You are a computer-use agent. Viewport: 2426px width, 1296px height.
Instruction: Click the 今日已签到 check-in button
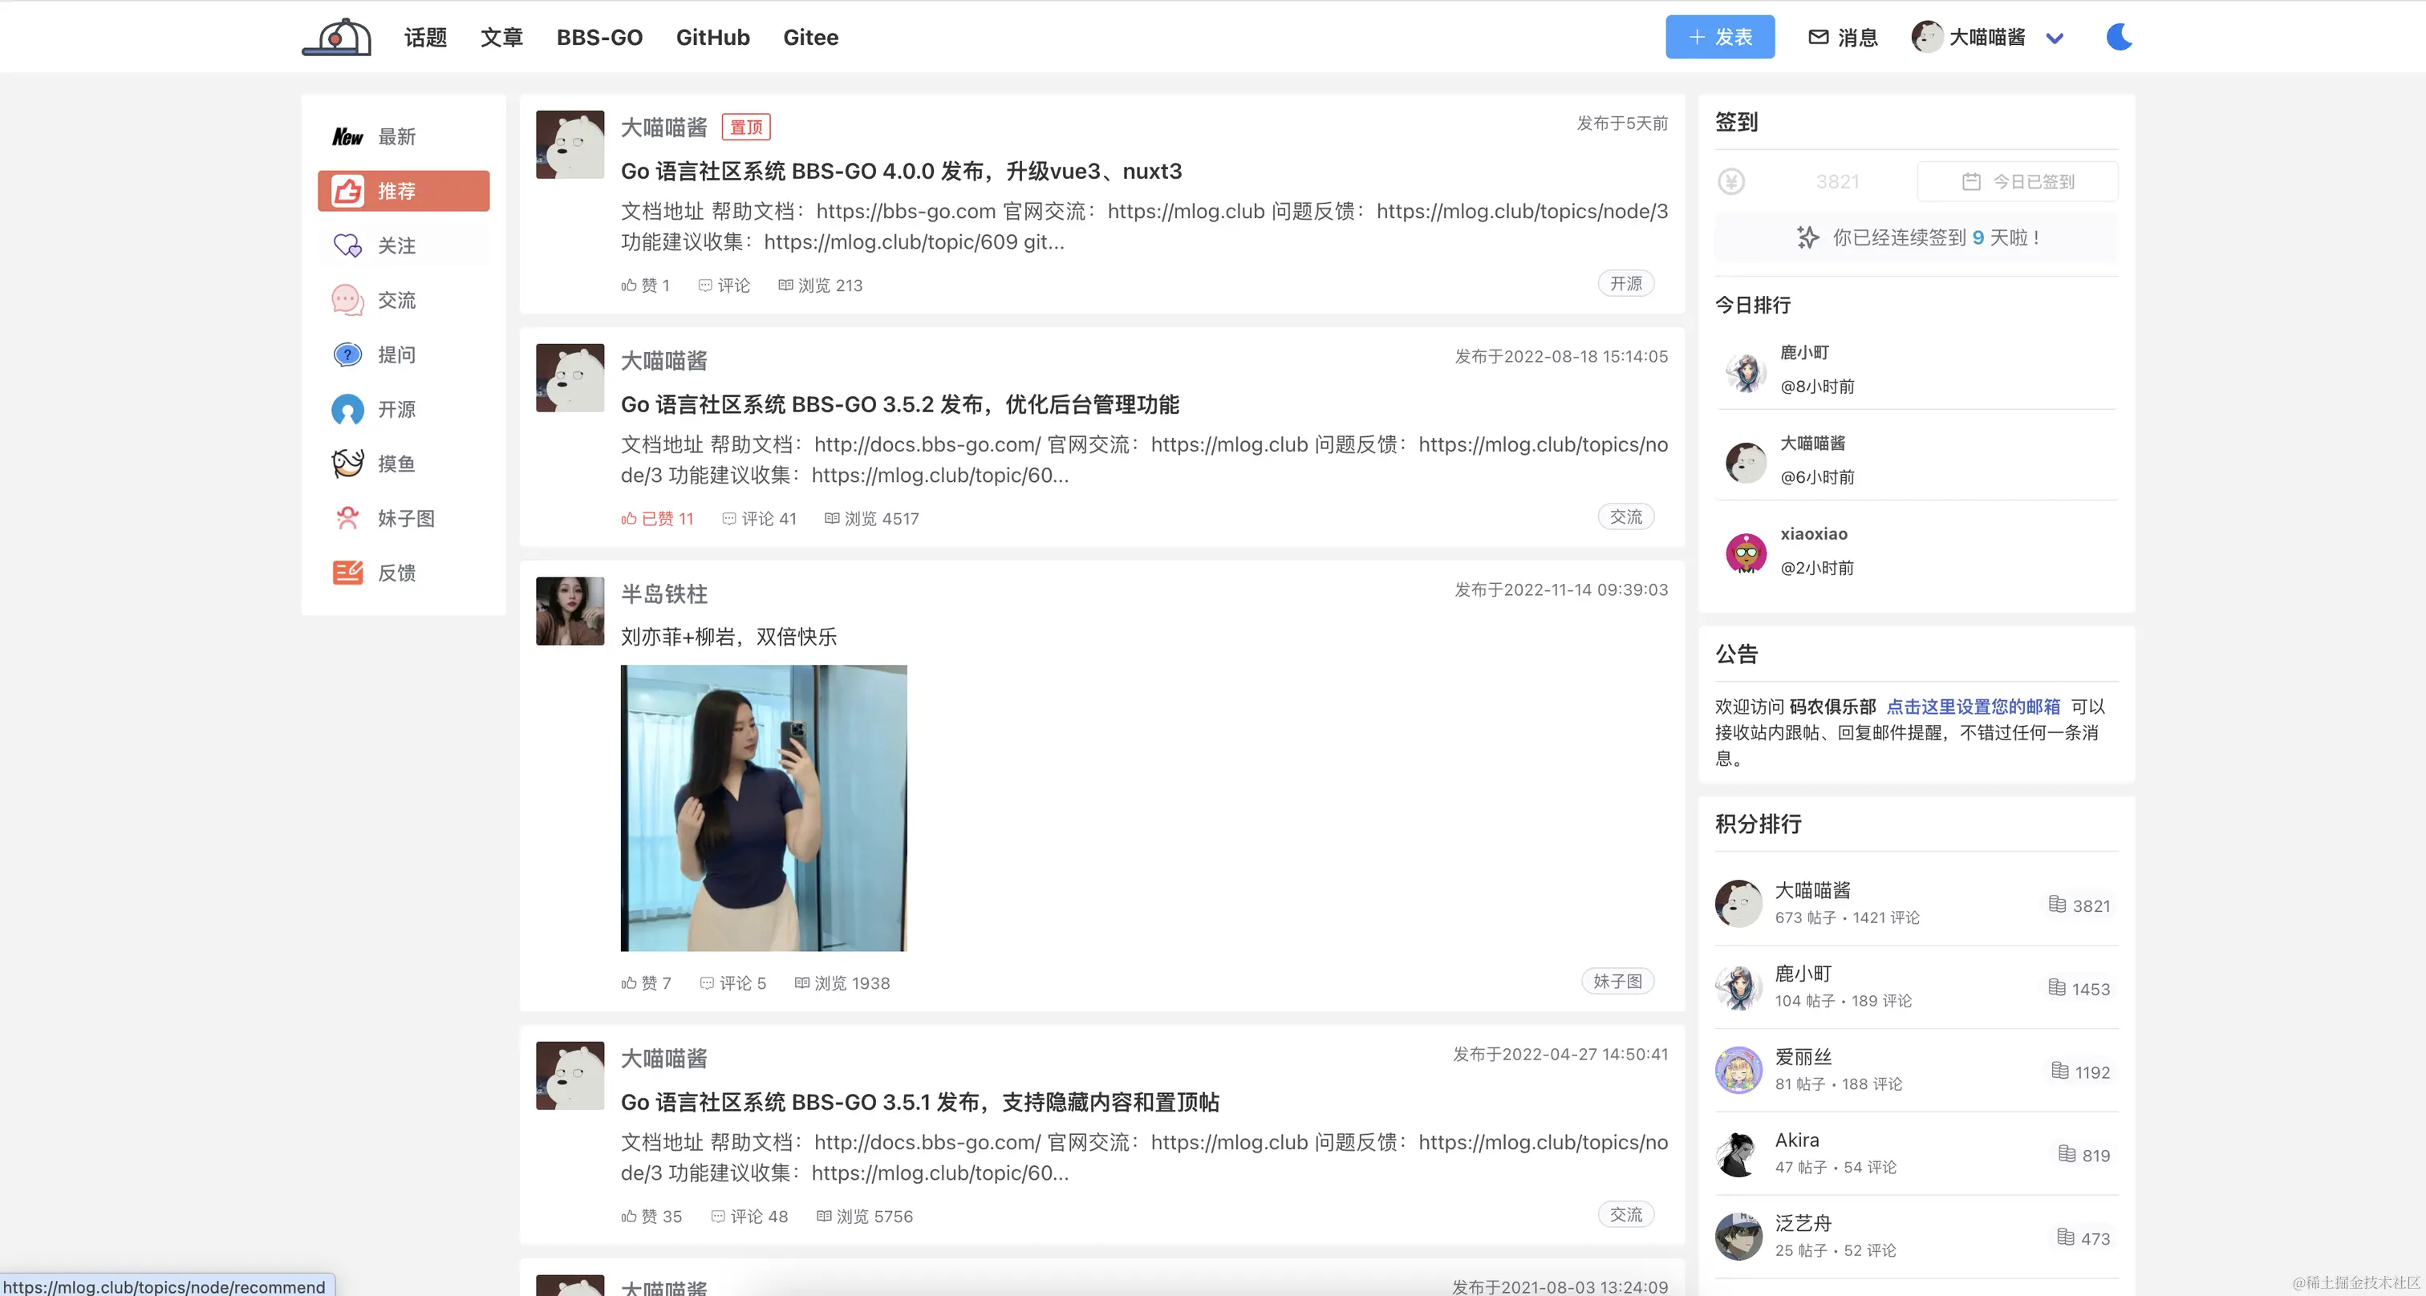pos(2018,181)
